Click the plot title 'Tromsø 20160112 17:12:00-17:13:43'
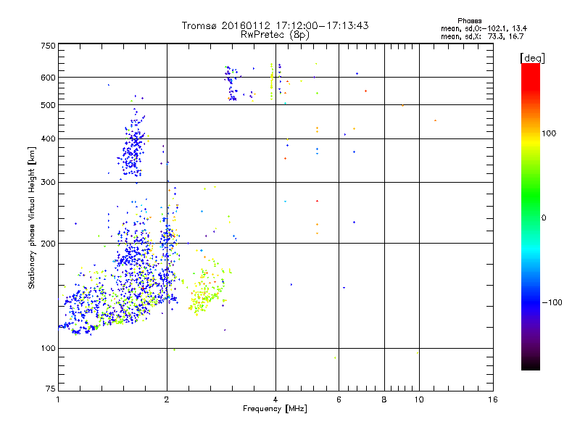The image size is (580, 435). [x=275, y=25]
